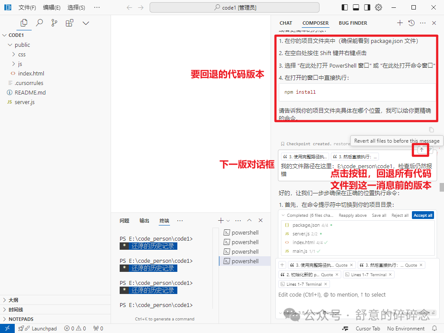
Task: Toggle the AI sidebar layout button
Action: click(367, 8)
